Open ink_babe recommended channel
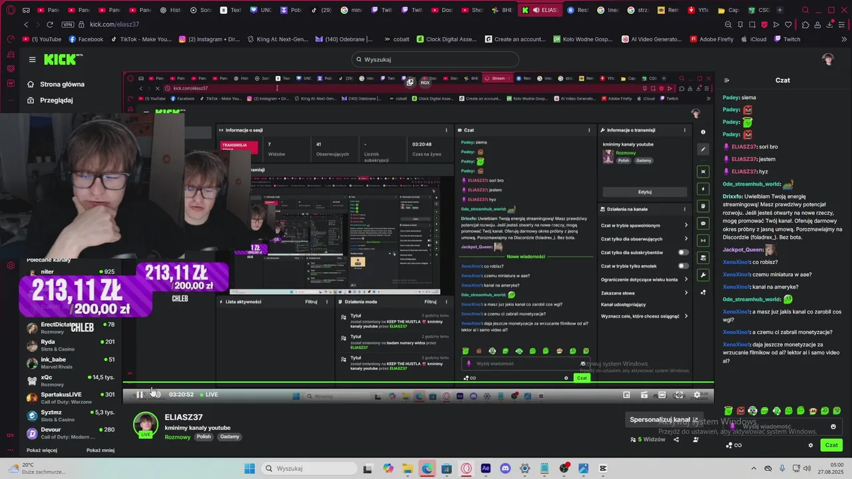Image resolution: width=852 pixels, height=479 pixels. pyautogui.click(x=71, y=363)
